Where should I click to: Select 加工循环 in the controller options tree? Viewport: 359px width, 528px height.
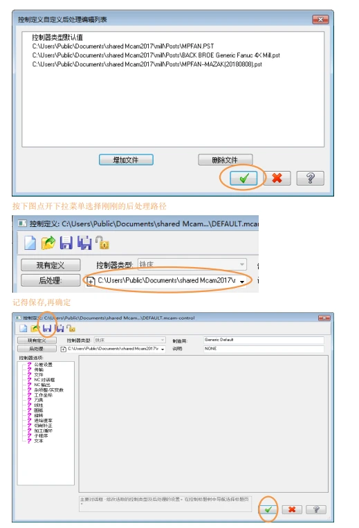[x=43, y=430]
